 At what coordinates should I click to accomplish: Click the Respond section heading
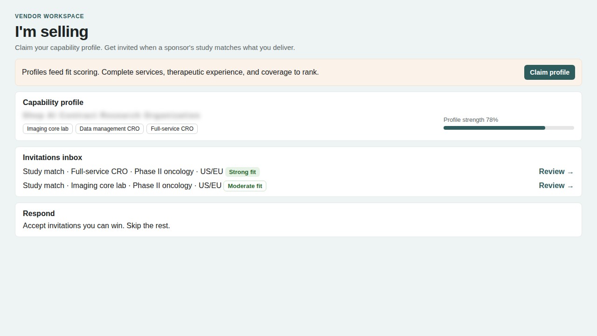39,214
